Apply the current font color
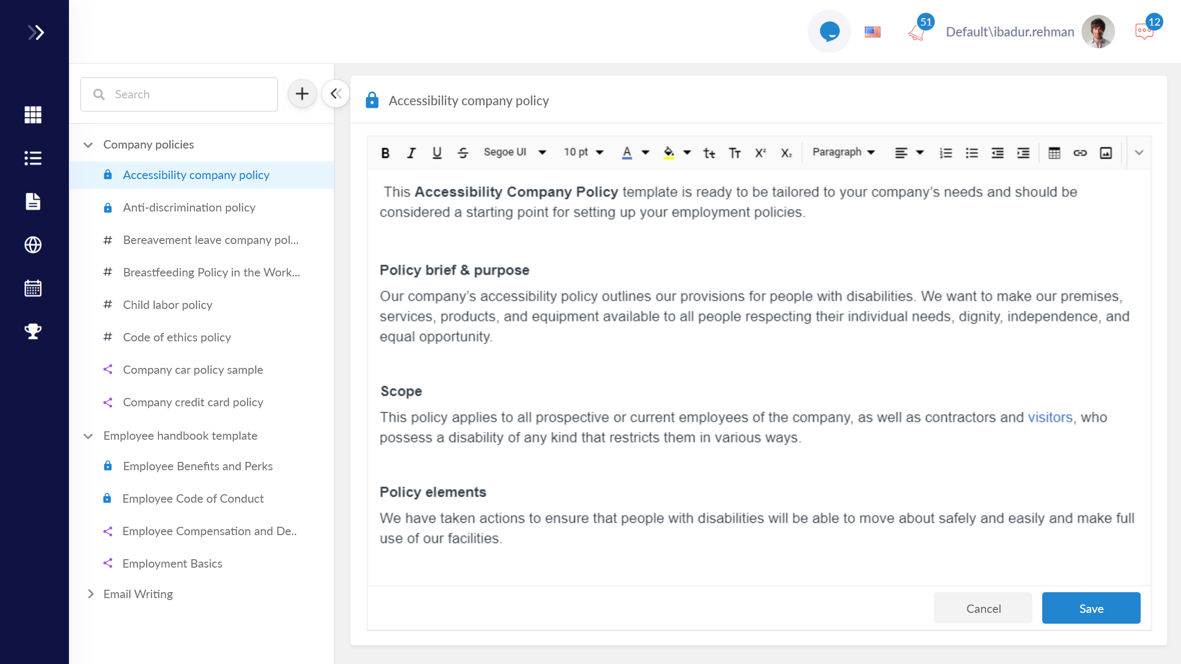The height and width of the screenshot is (664, 1181). click(x=626, y=153)
